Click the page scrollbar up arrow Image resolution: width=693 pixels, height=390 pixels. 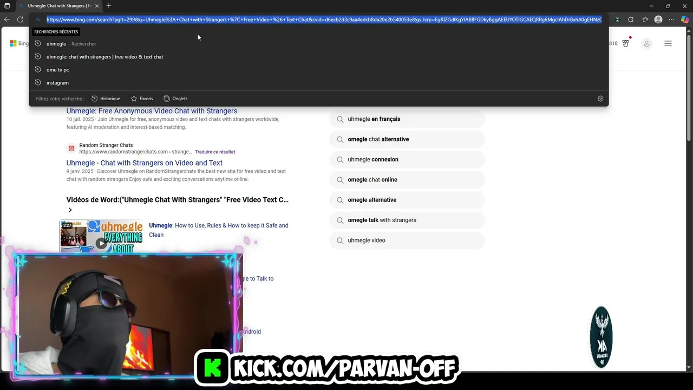[689, 30]
